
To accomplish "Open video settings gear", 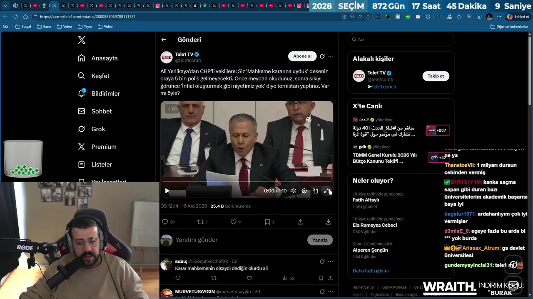I will point(304,191).
